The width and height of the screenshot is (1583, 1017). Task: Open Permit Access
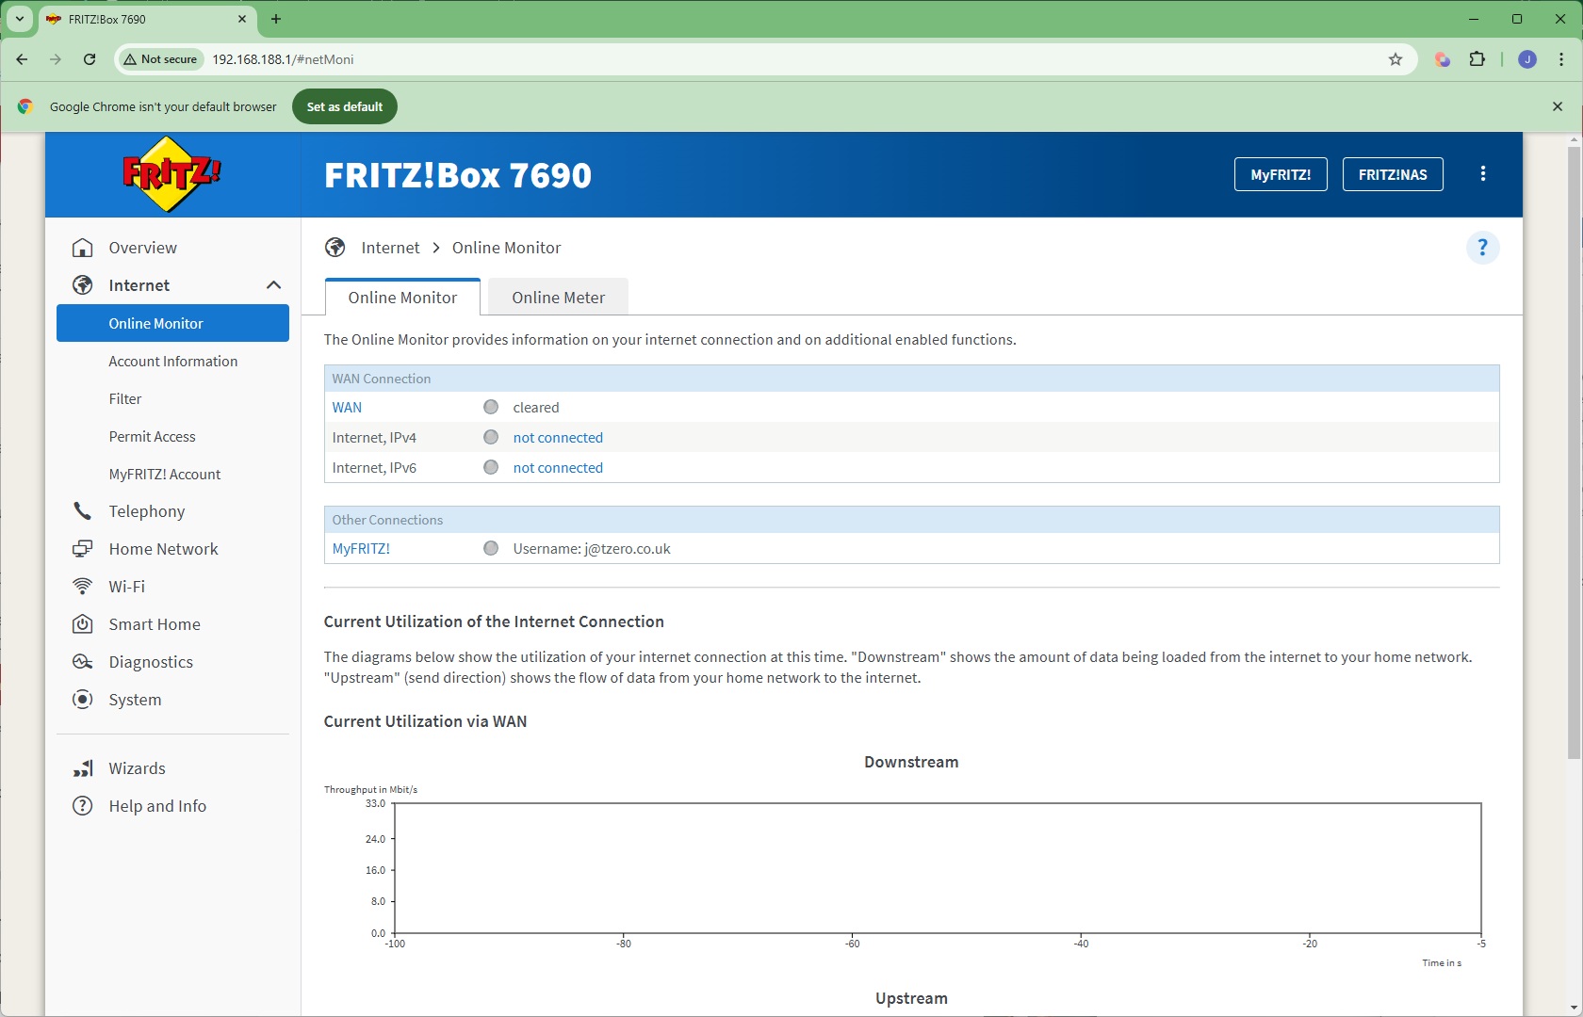tap(152, 436)
